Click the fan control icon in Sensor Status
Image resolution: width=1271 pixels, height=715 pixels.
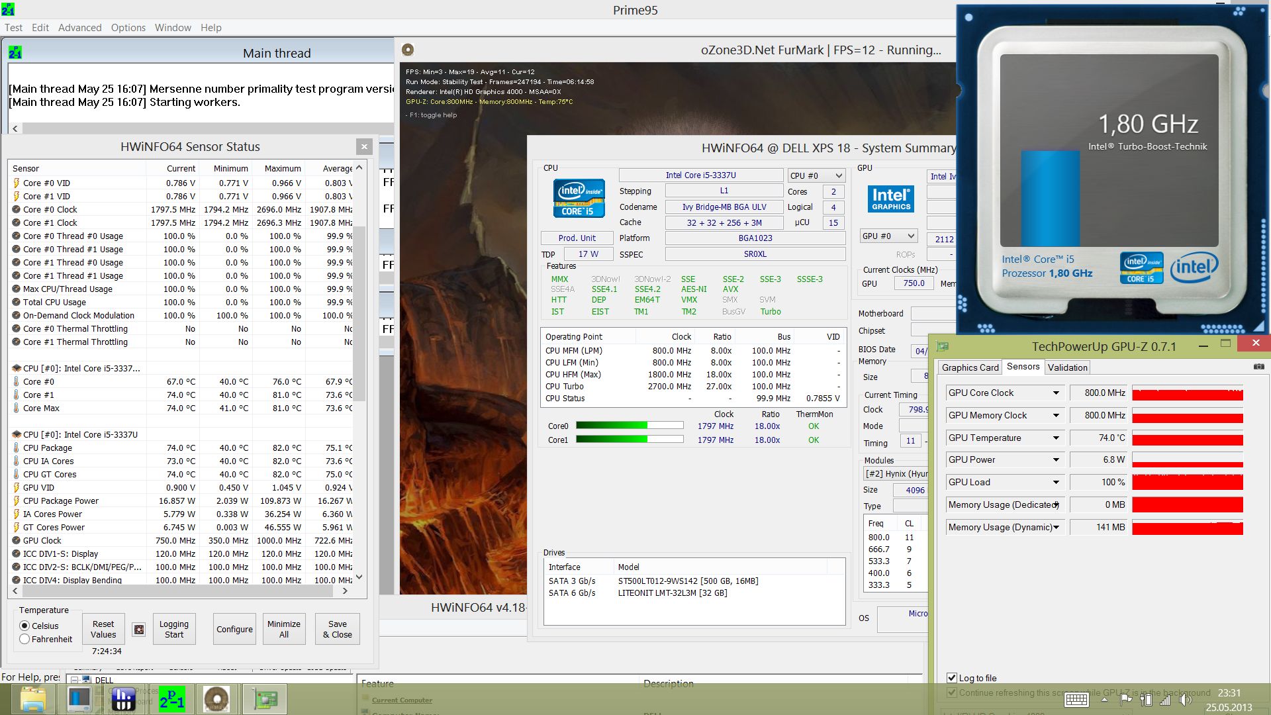click(x=139, y=630)
